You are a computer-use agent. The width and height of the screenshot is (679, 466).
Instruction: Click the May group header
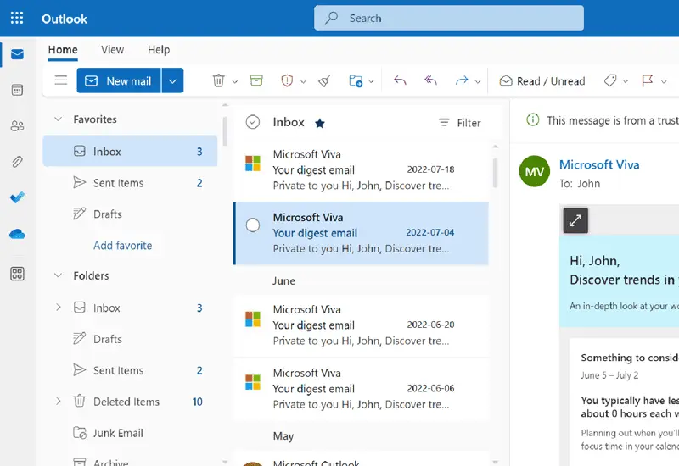coord(283,436)
